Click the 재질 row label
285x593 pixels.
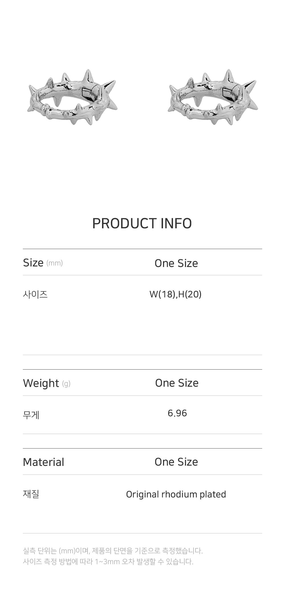coord(31,494)
